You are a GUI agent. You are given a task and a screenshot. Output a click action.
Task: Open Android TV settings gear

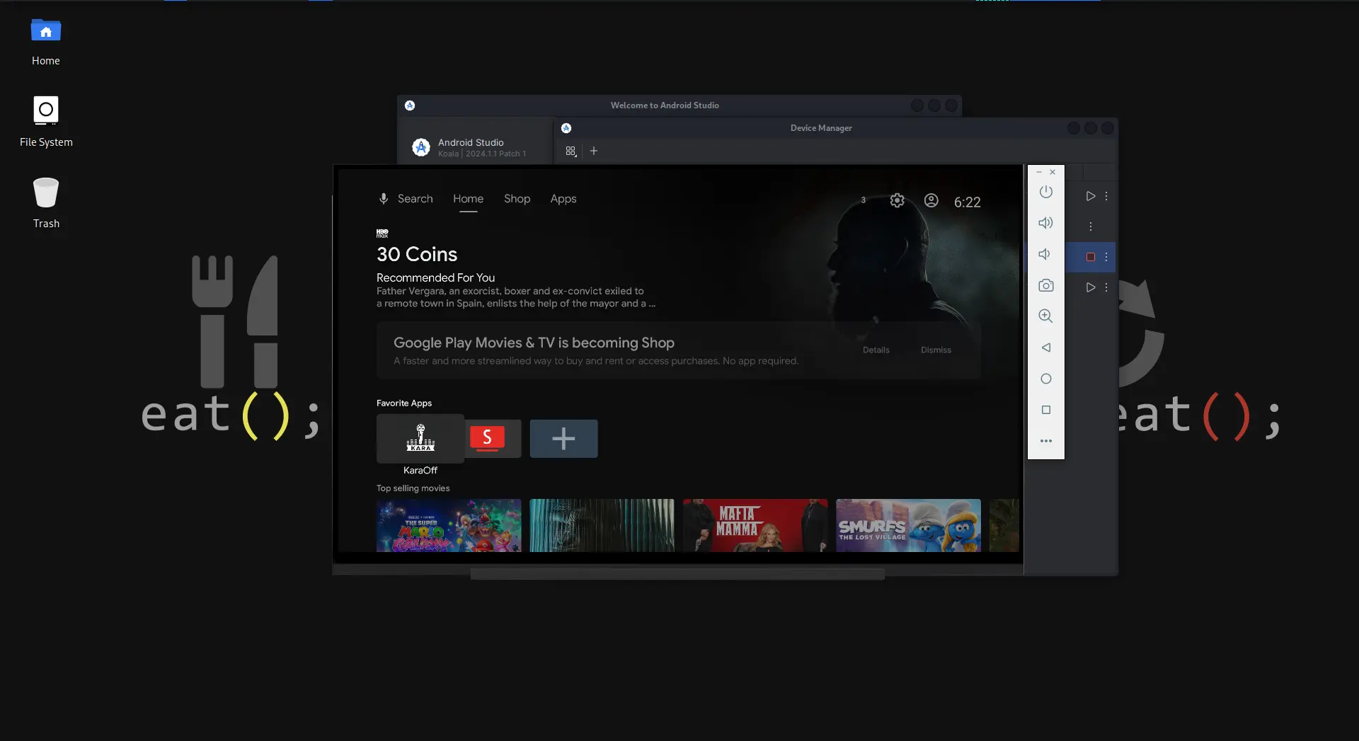pyautogui.click(x=898, y=201)
